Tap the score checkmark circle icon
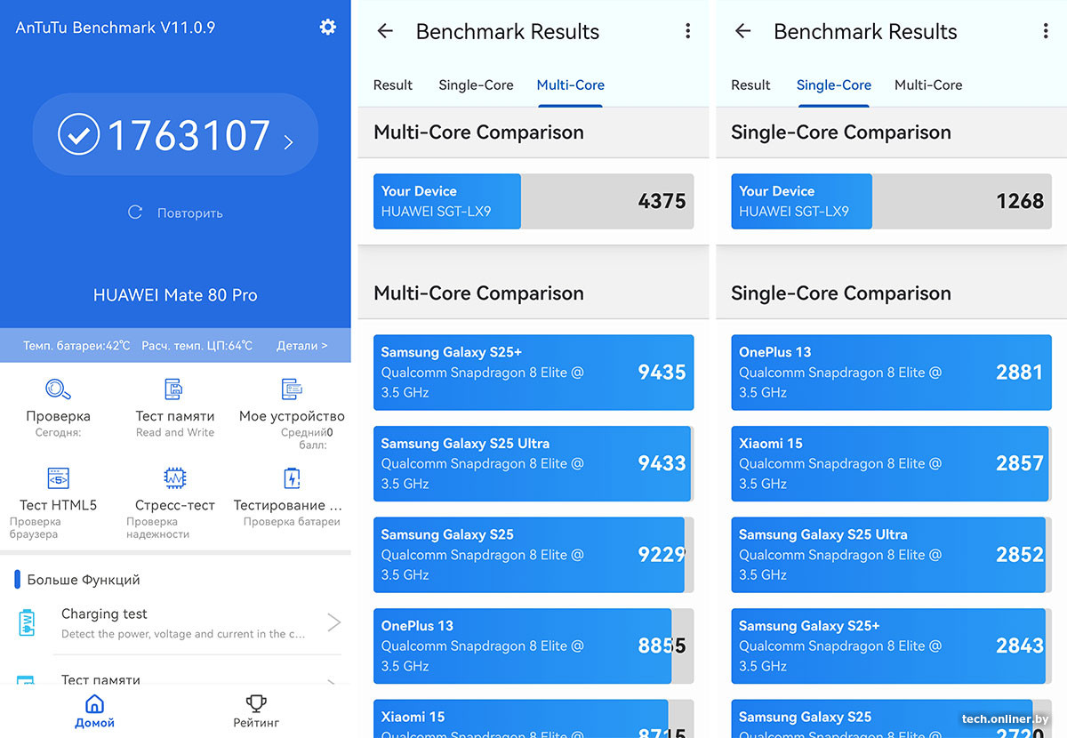The image size is (1067, 738). (x=78, y=135)
